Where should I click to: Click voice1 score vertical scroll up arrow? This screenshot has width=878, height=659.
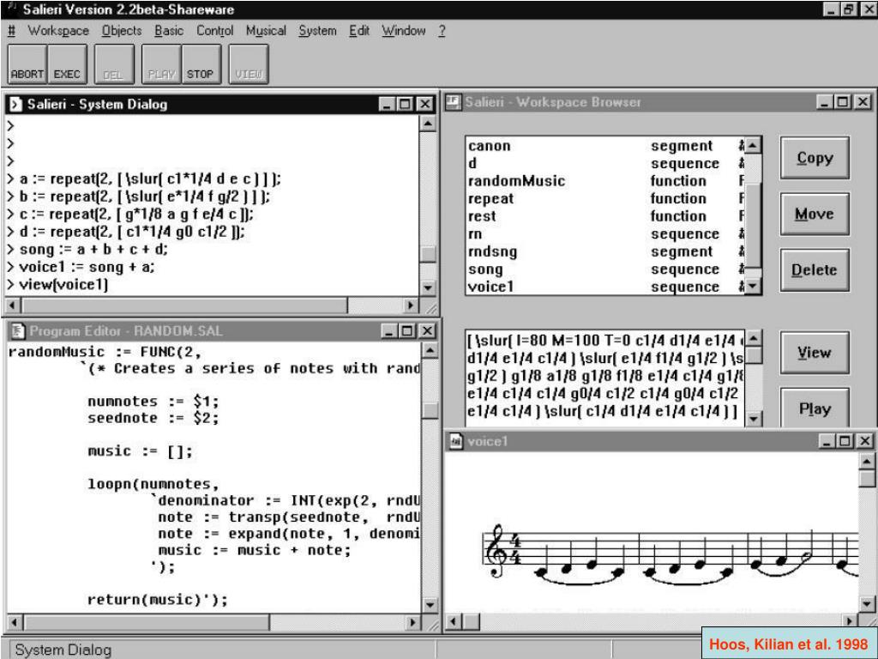coord(867,462)
